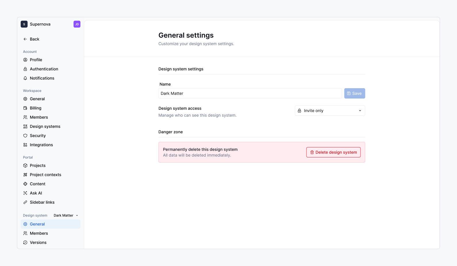Open Project contexts page
Image resolution: width=457 pixels, height=266 pixels.
click(x=51, y=175)
